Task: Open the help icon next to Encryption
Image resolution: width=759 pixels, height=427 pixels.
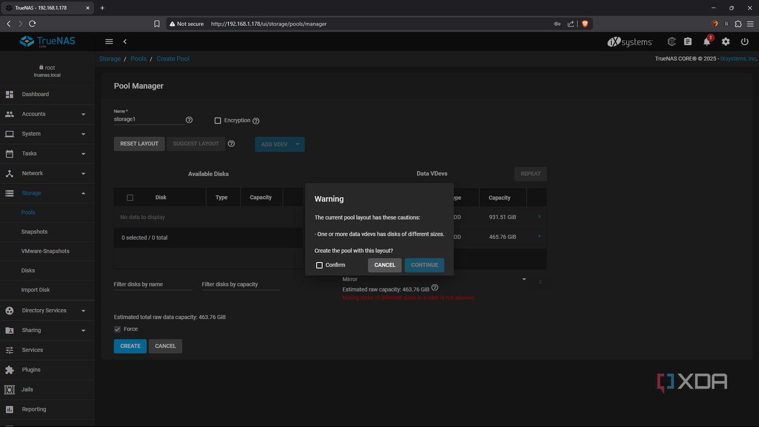Action: [x=256, y=121]
